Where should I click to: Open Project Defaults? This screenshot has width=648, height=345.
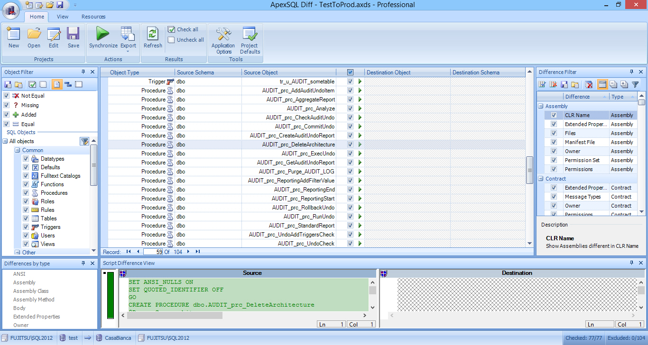pyautogui.click(x=250, y=41)
